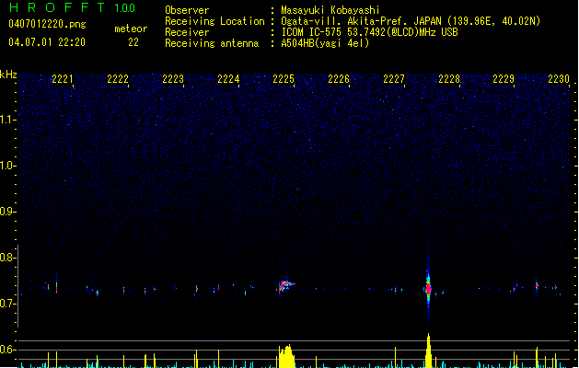Click the 0.7 kHz frequency label

click(7, 304)
